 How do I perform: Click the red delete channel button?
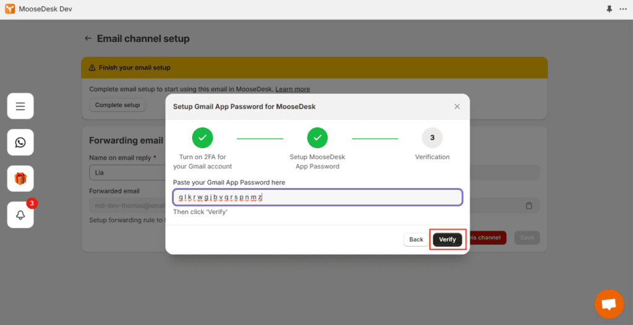tap(488, 237)
